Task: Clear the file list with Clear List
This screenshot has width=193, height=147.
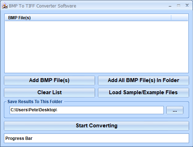Action: (x=49, y=92)
